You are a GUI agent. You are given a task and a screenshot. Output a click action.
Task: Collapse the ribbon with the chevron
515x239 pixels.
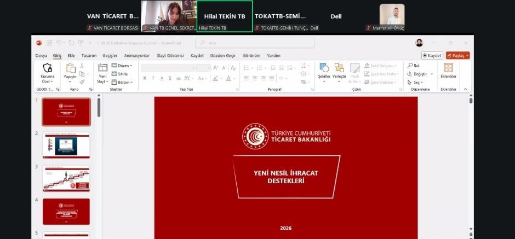point(465,89)
